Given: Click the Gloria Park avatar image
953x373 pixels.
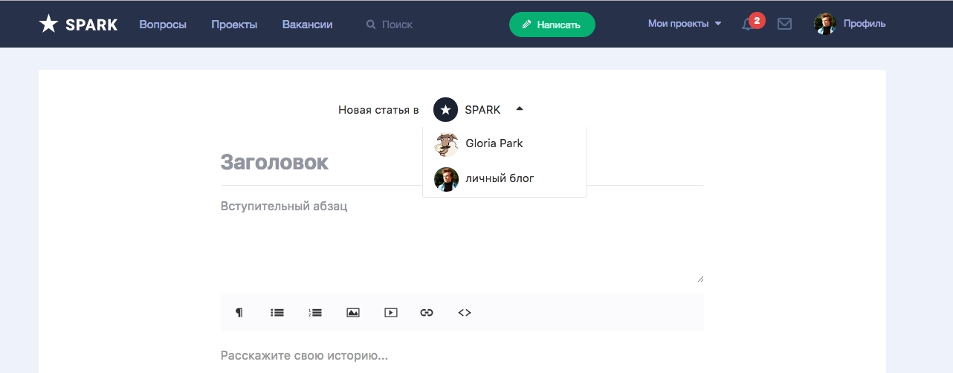Looking at the screenshot, I should 446,144.
